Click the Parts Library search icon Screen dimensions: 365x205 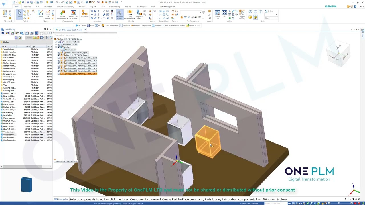coord(51,38)
